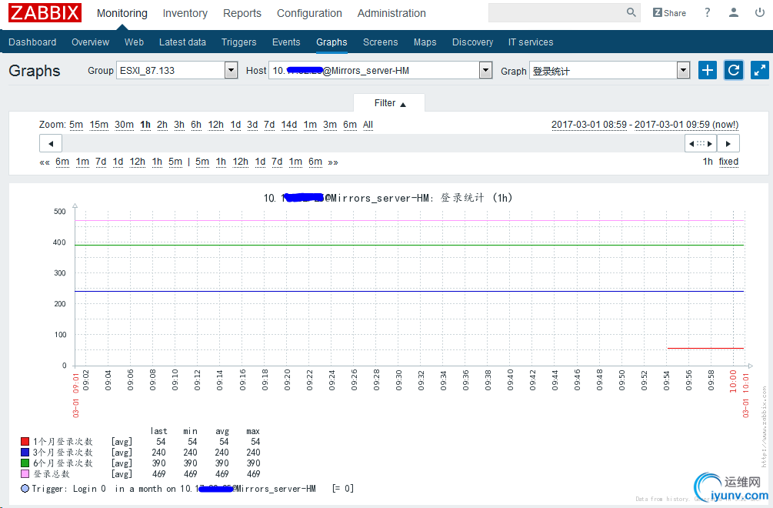
Task: Click the sign out power icon
Action: click(x=759, y=13)
